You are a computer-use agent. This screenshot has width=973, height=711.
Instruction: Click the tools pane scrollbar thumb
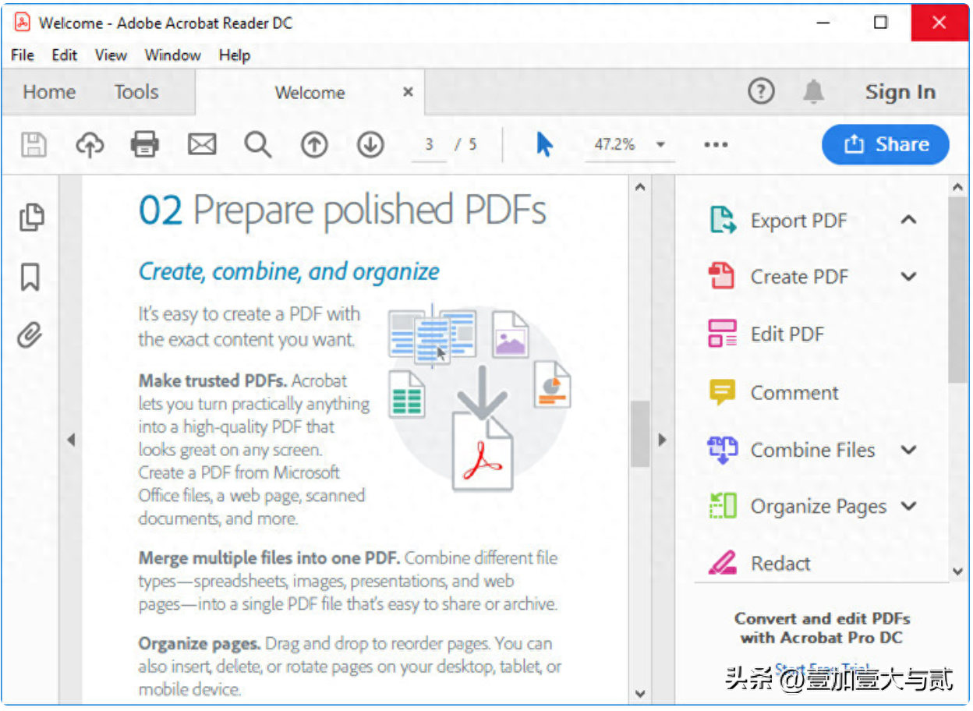coord(958,290)
